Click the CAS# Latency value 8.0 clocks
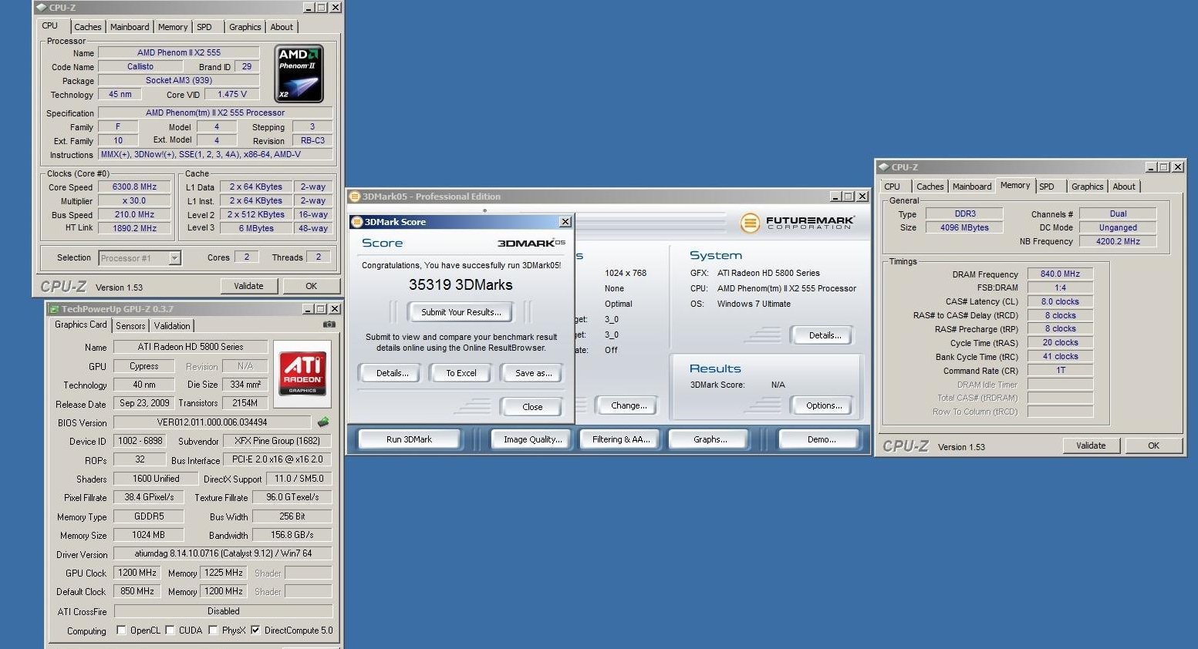The width and height of the screenshot is (1198, 649). pyautogui.click(x=1060, y=301)
